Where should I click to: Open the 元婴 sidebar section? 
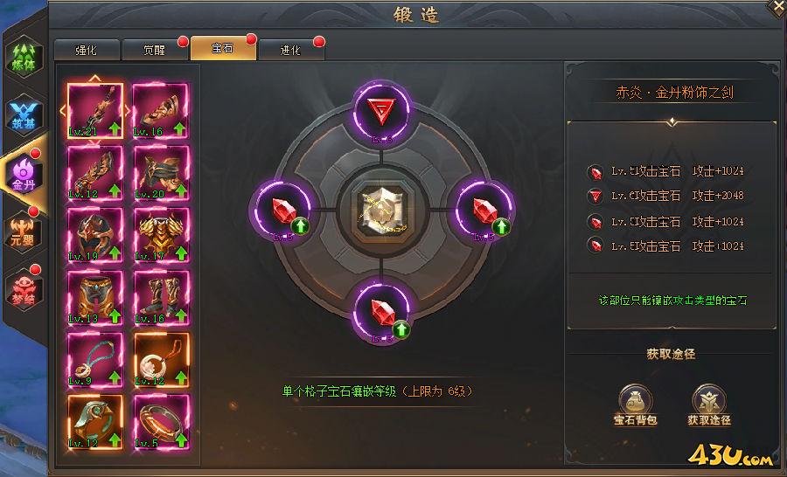point(23,232)
